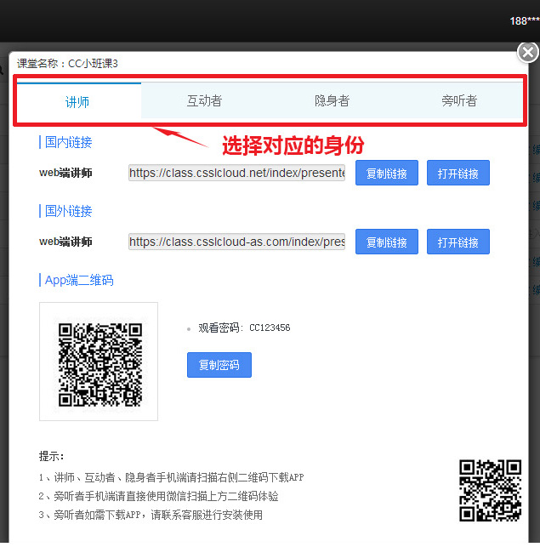
Task: Click the App端二维码 section heading
Action: (78, 280)
